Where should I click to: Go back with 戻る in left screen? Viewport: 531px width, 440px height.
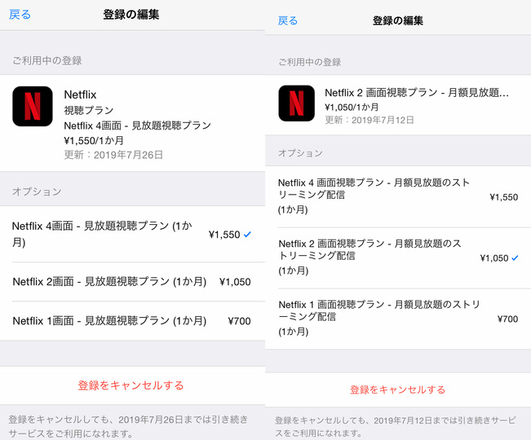click(x=20, y=15)
